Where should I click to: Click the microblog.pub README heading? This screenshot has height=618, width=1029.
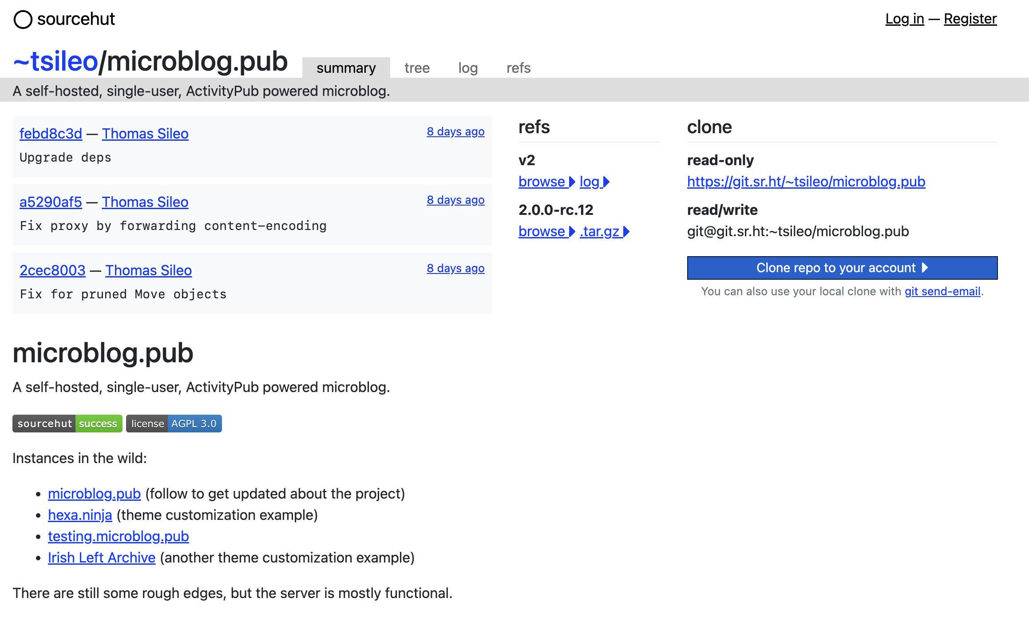pos(103,353)
